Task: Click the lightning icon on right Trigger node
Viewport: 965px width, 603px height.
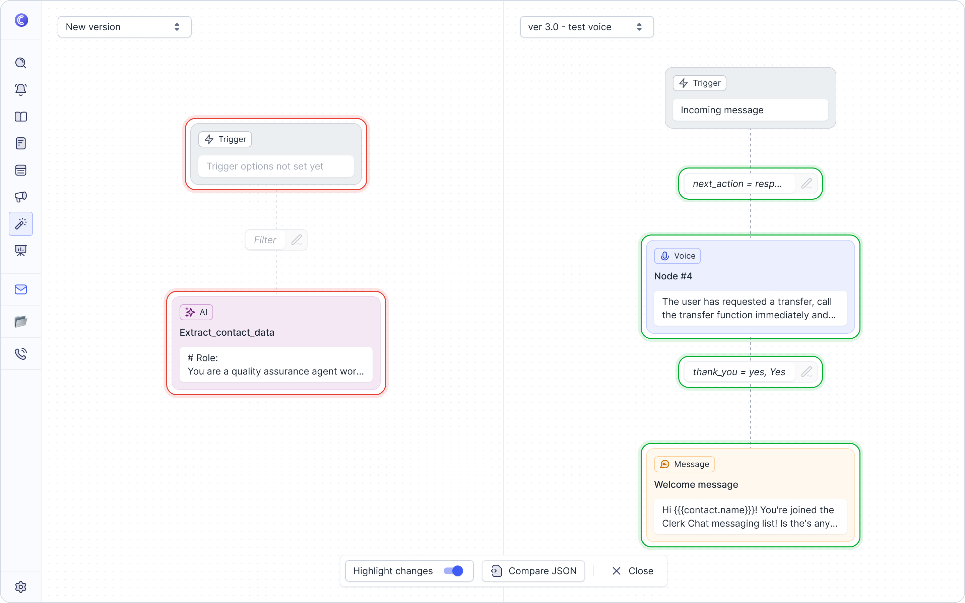Action: click(684, 83)
